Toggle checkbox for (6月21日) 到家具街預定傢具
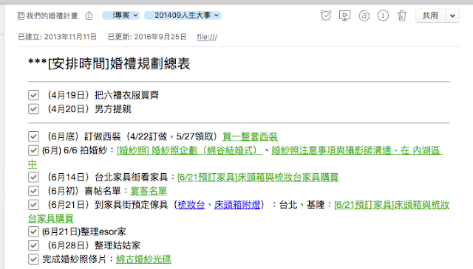Screen dimensions: 473x269 tap(33, 205)
